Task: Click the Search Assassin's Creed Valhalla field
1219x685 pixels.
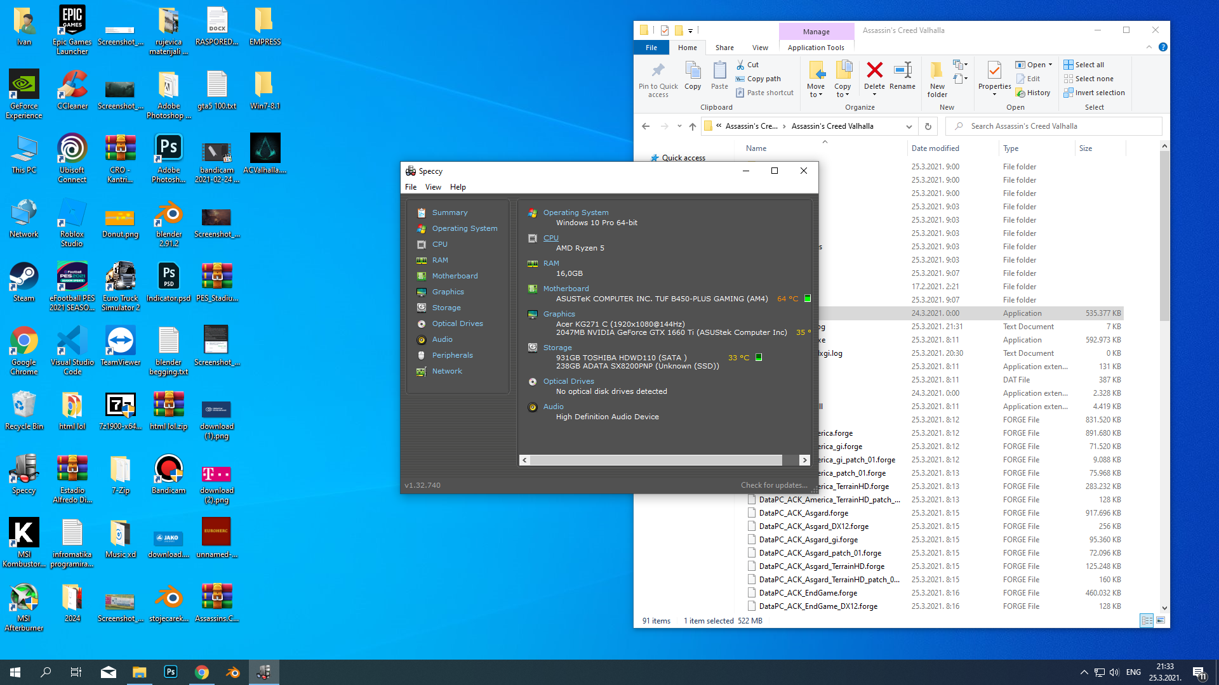Action: click(x=1054, y=126)
